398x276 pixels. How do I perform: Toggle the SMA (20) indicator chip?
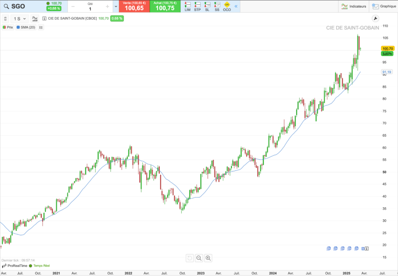26,28
